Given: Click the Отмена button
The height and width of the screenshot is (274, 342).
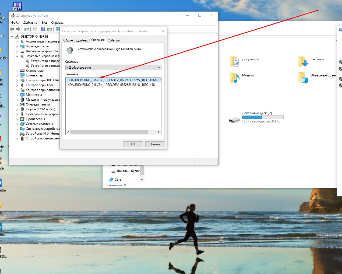Looking at the screenshot, I should pos(155,144).
